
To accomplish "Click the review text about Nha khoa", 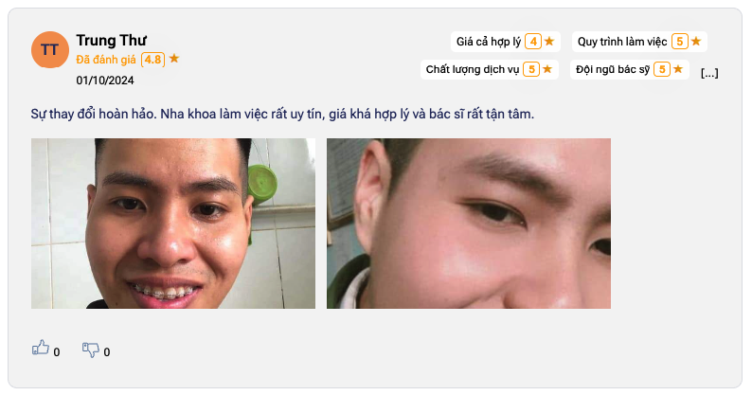I will point(282,114).
